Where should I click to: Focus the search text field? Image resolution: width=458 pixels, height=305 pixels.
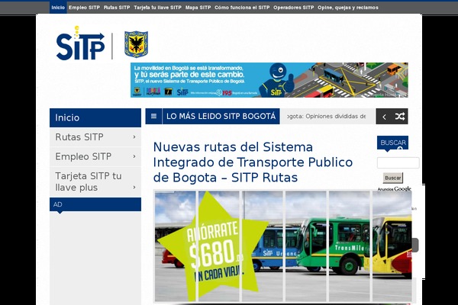click(398, 162)
